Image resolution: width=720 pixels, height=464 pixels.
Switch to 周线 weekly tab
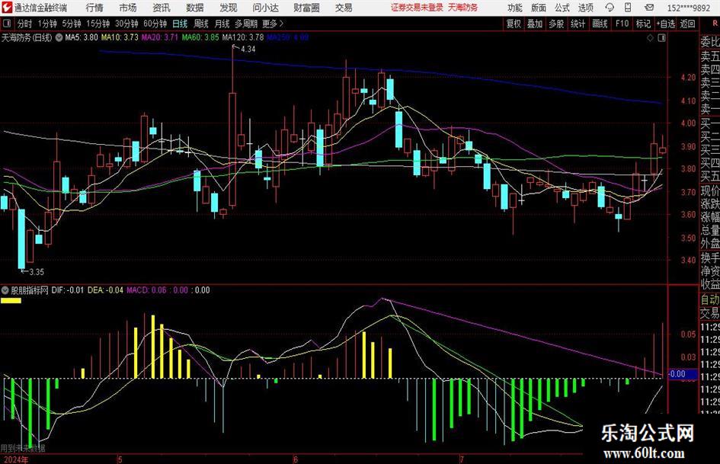click(201, 24)
